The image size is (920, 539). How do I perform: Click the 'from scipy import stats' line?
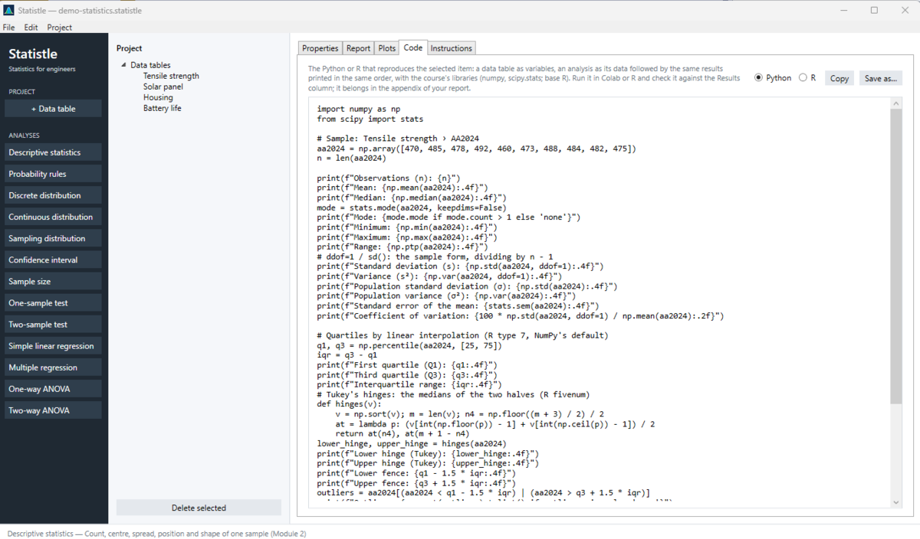[x=370, y=119]
